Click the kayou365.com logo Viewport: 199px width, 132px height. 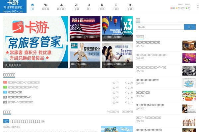[x=13, y=6]
